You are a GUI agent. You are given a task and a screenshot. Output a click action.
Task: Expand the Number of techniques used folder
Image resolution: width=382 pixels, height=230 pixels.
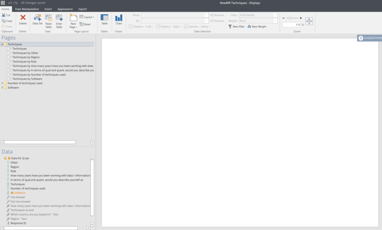3,83
